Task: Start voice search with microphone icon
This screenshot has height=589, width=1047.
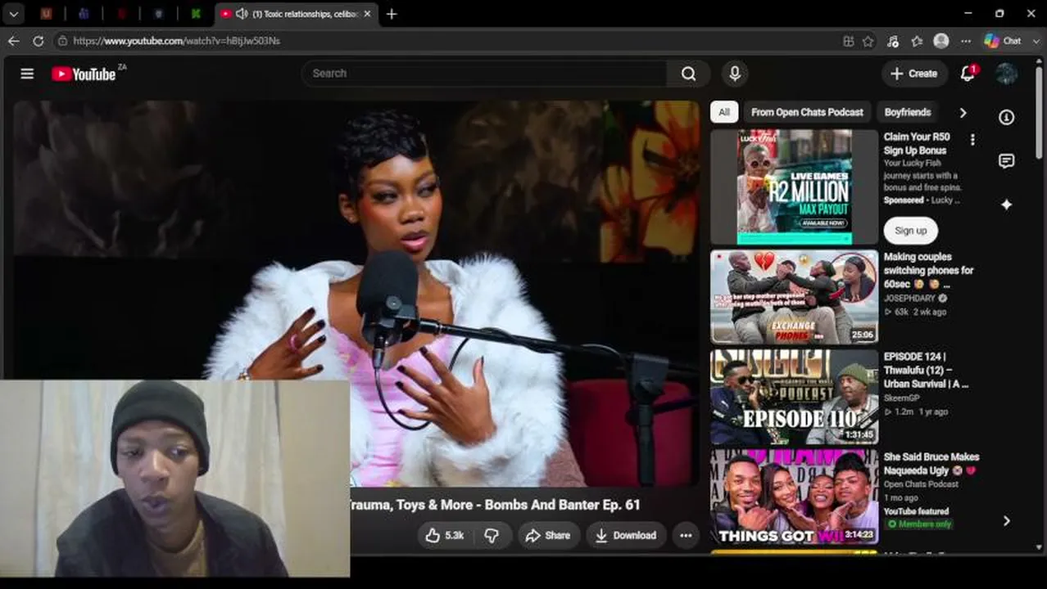Action: point(735,74)
